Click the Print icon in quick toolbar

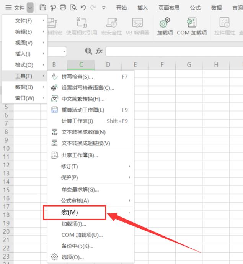pos(63,8)
